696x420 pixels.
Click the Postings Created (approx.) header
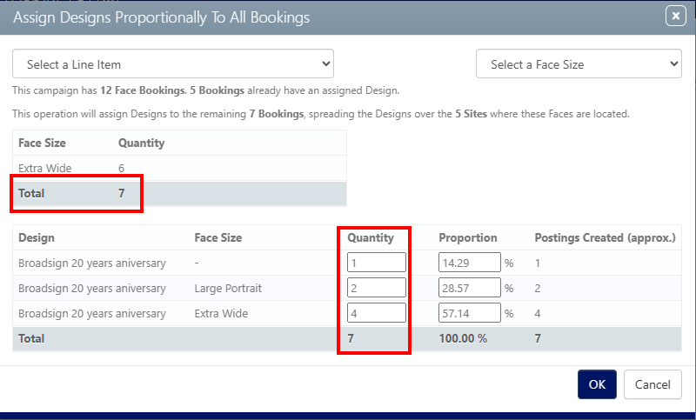point(605,237)
